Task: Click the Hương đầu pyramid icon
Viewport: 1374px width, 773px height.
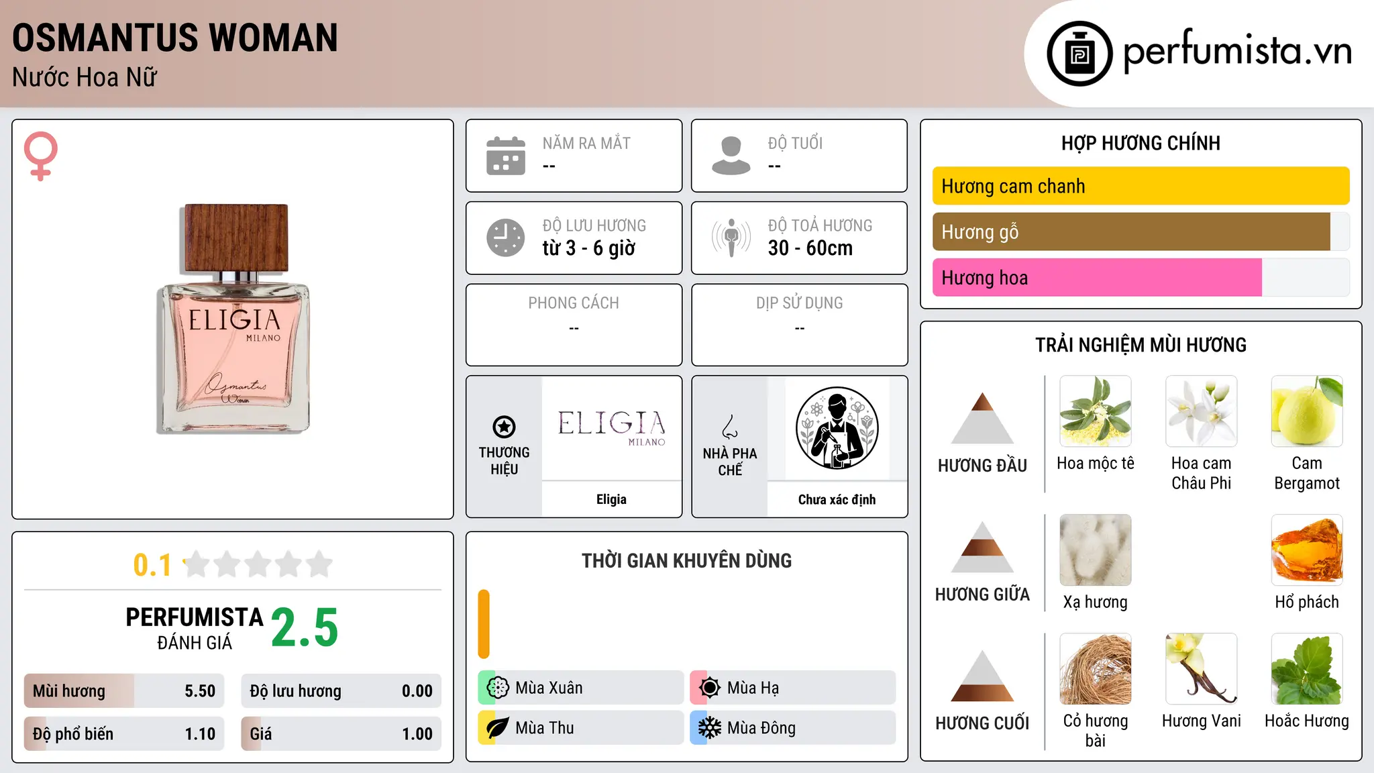Action: 982,418
